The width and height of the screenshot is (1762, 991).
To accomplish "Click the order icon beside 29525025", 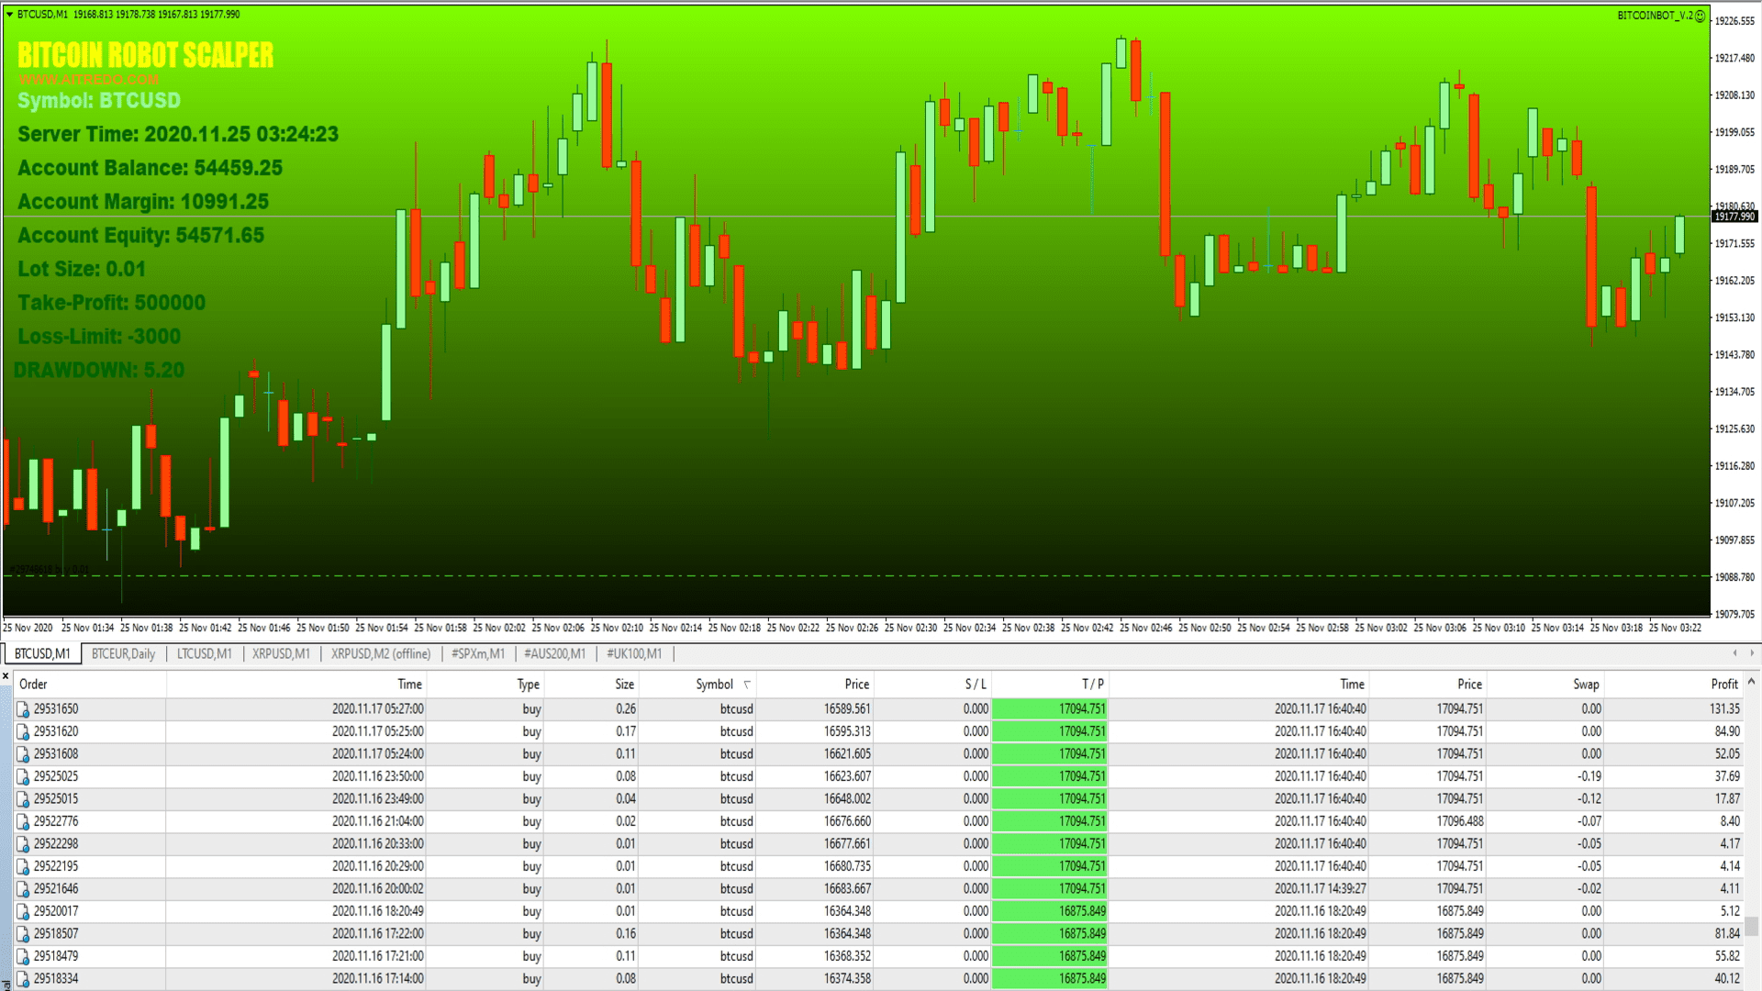I will click(x=23, y=776).
